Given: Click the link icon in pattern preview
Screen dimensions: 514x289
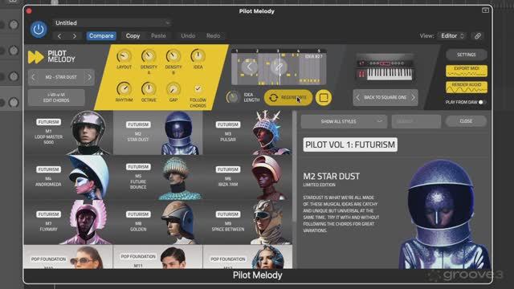Looking at the screenshot, I should pos(279,67).
